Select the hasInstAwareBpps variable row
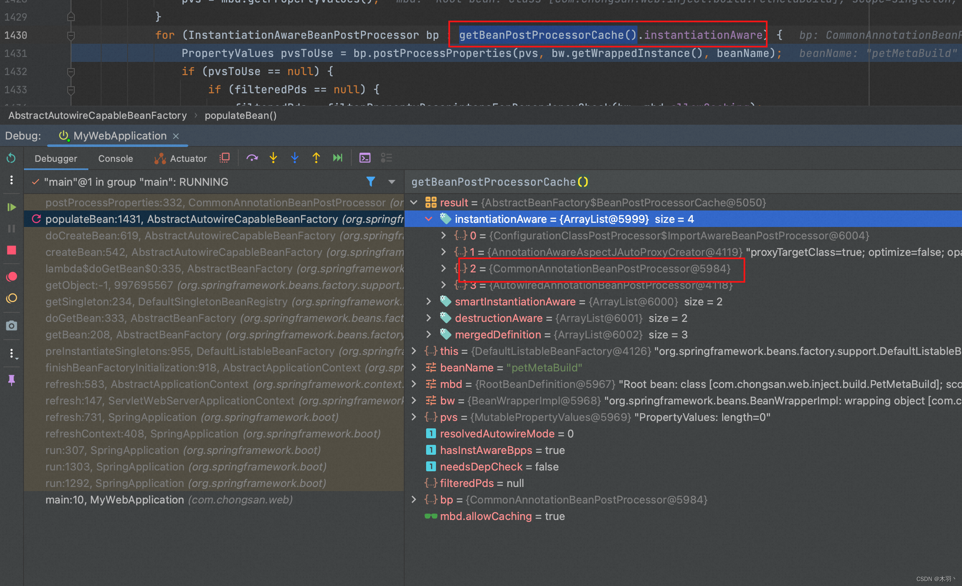 coord(683,450)
